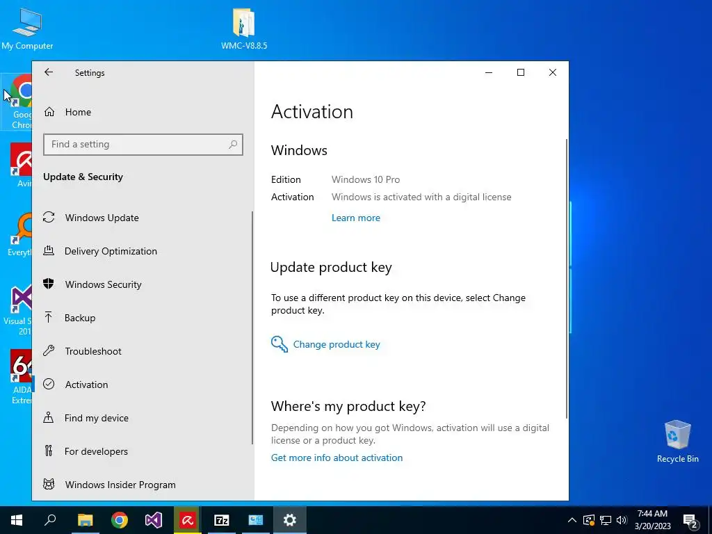Select the WMC-V8.8.5 folder on desktop

coord(244,29)
